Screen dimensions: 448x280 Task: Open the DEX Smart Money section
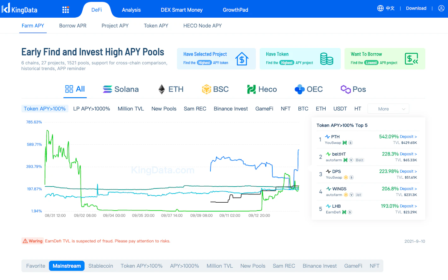tap(182, 10)
